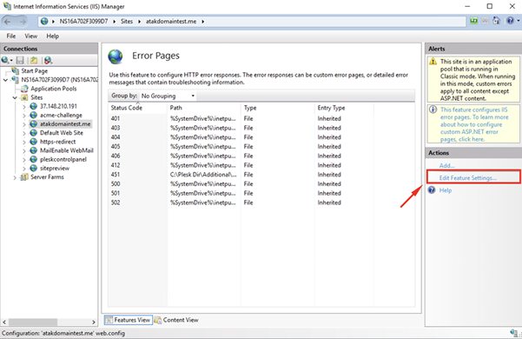
Task: Click the globe icon of MailEnable WebMail
Action: pyautogui.click(x=34, y=150)
